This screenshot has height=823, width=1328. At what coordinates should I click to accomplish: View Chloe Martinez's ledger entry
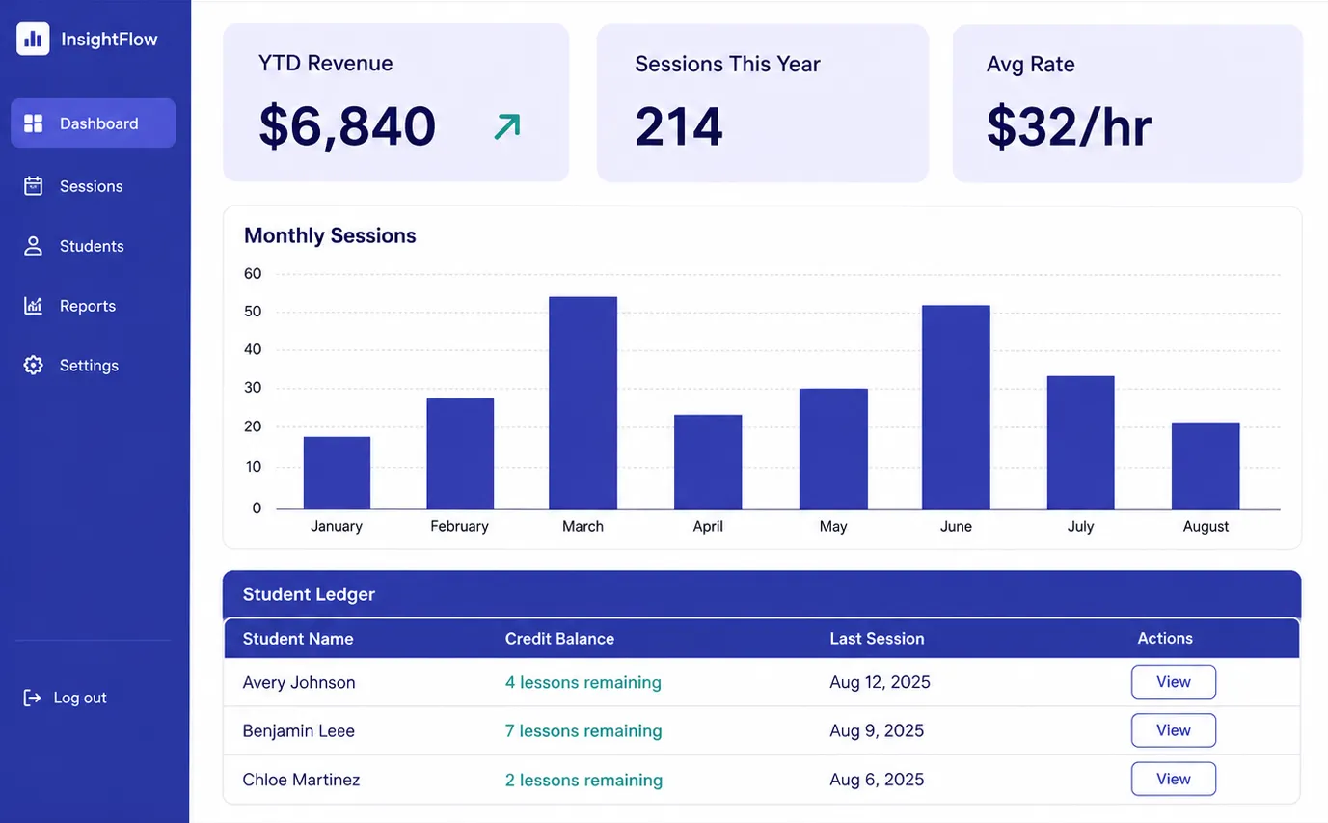(x=1174, y=779)
